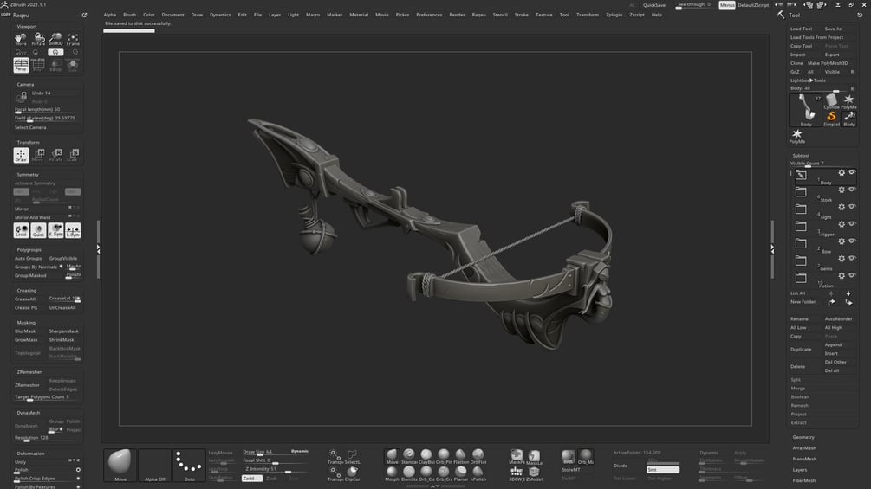The height and width of the screenshot is (489, 871).
Task: Click the Load Tool button
Action: (801, 29)
